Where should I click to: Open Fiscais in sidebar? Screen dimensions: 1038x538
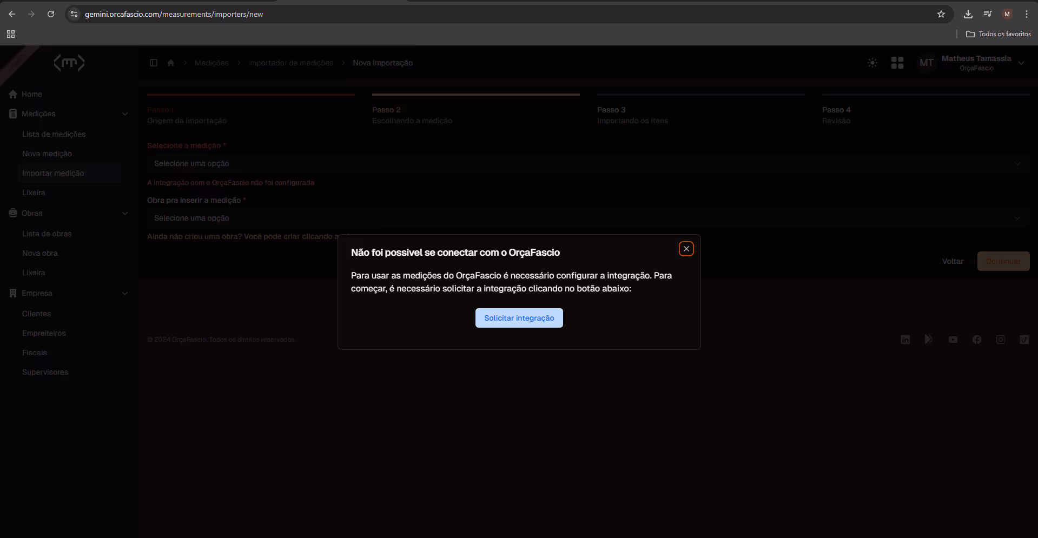(35, 353)
